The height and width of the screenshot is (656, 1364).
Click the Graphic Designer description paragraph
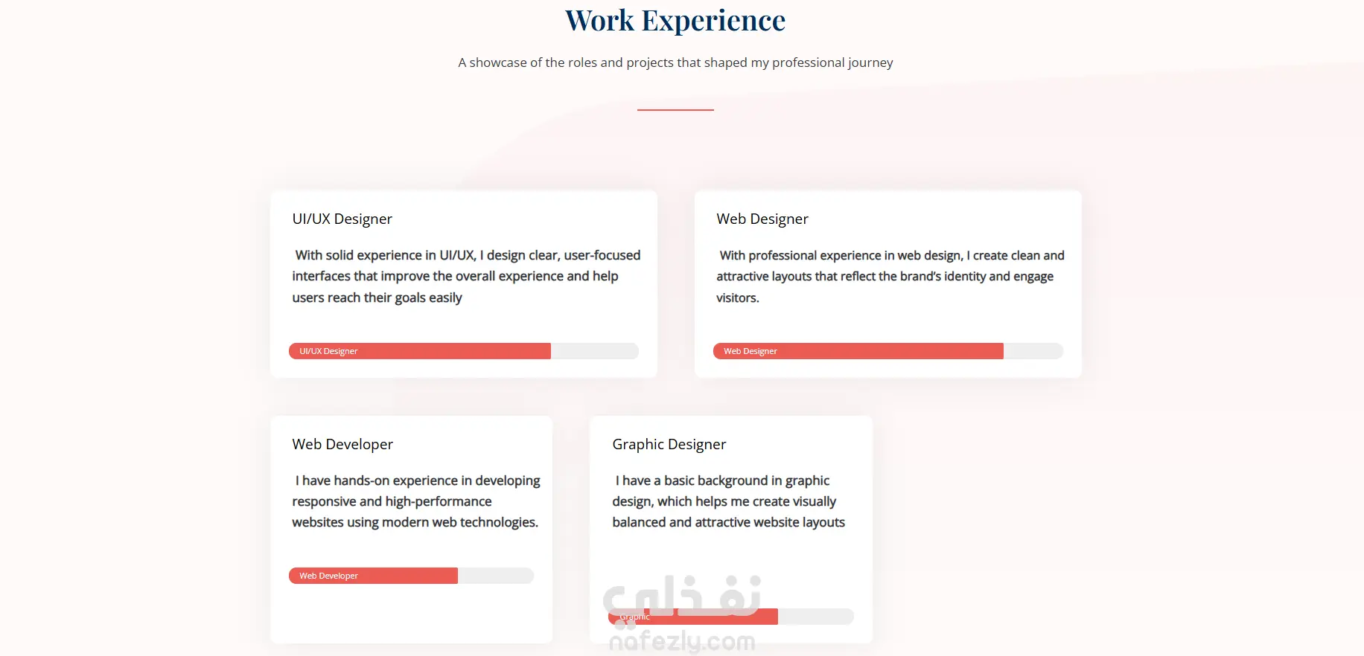pos(728,501)
